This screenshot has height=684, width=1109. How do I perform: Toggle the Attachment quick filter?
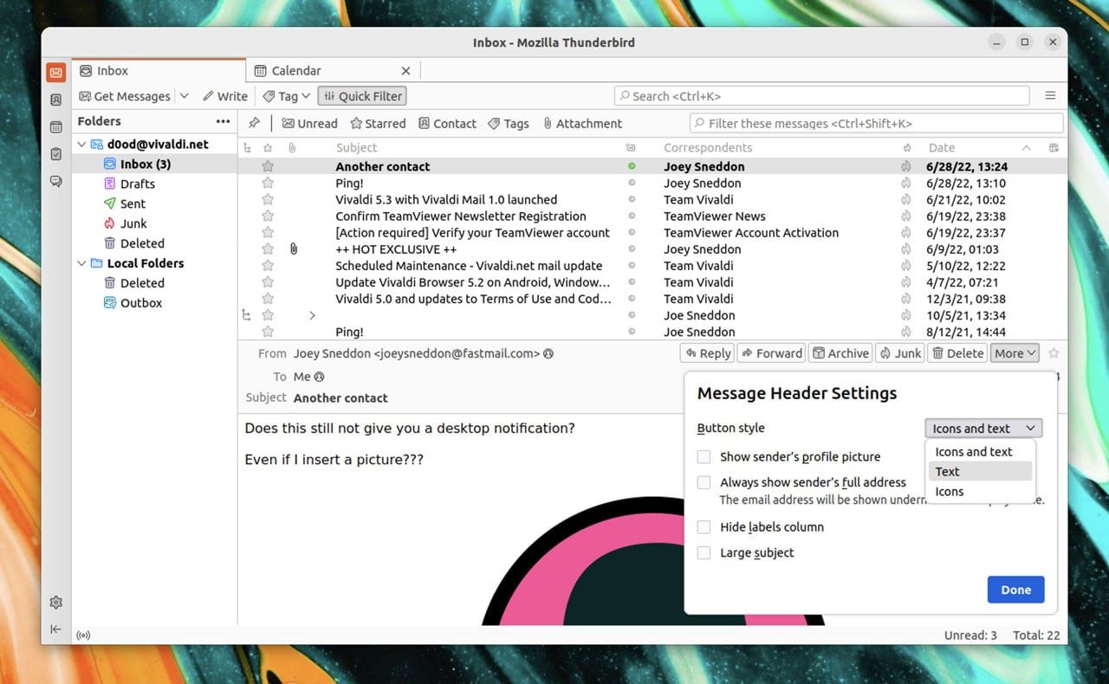tap(582, 123)
